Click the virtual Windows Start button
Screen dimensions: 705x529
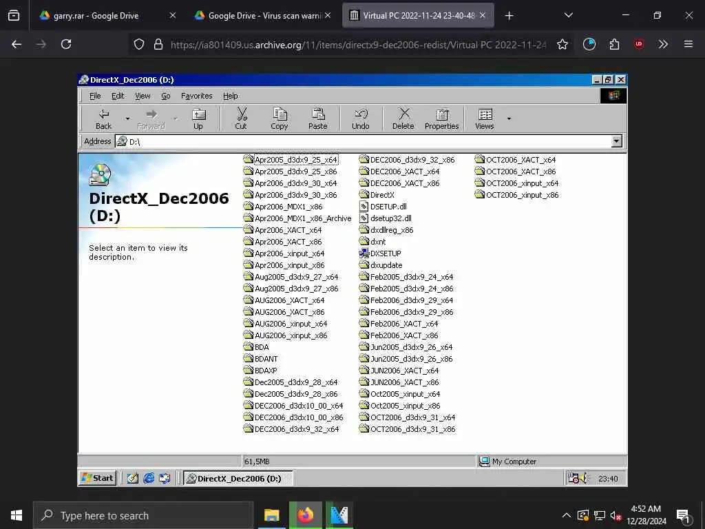pyautogui.click(x=98, y=478)
